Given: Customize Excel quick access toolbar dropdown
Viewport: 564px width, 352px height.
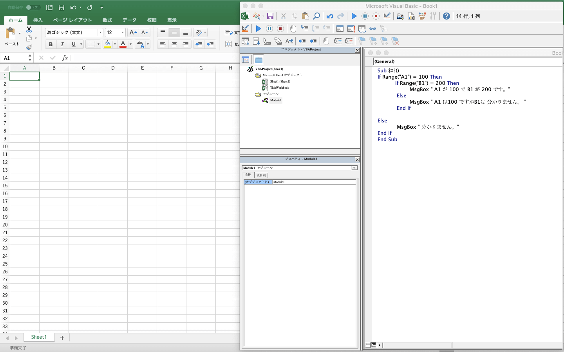Looking at the screenshot, I should point(102,7).
